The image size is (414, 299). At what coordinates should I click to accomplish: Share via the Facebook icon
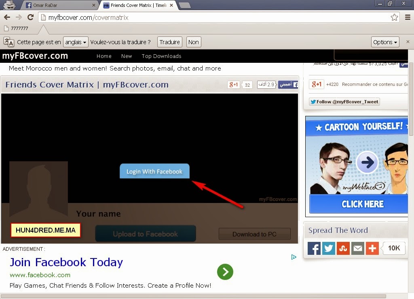(x=314, y=248)
